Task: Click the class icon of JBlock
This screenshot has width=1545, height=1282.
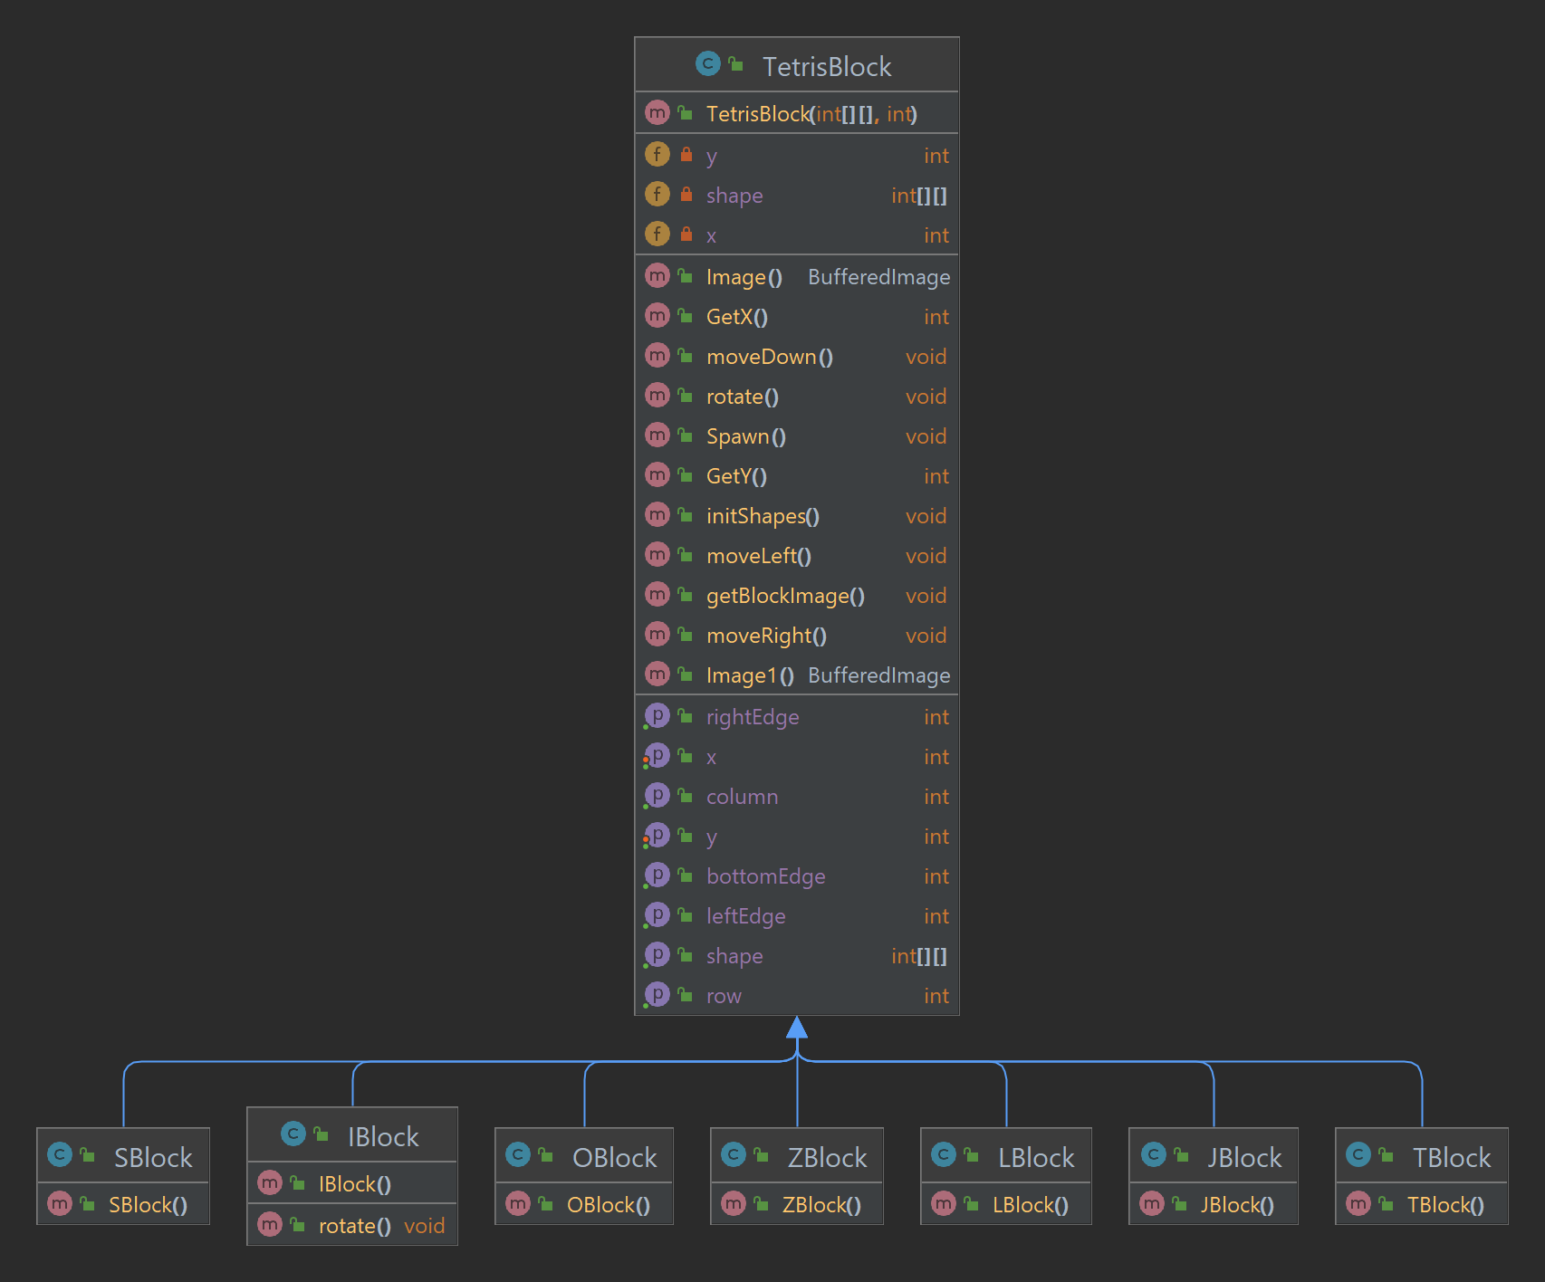Action: 1154,1154
